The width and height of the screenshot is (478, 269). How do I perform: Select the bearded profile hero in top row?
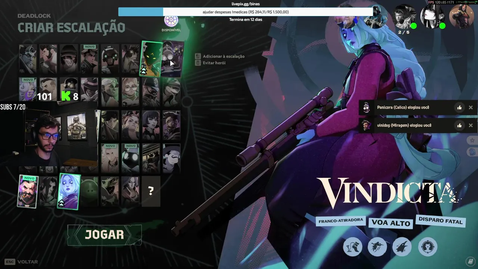pyautogui.click(x=49, y=59)
